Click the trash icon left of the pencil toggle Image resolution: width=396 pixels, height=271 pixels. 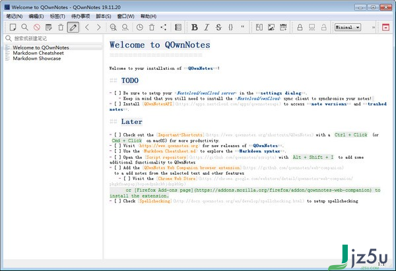pyautogui.click(x=61, y=27)
